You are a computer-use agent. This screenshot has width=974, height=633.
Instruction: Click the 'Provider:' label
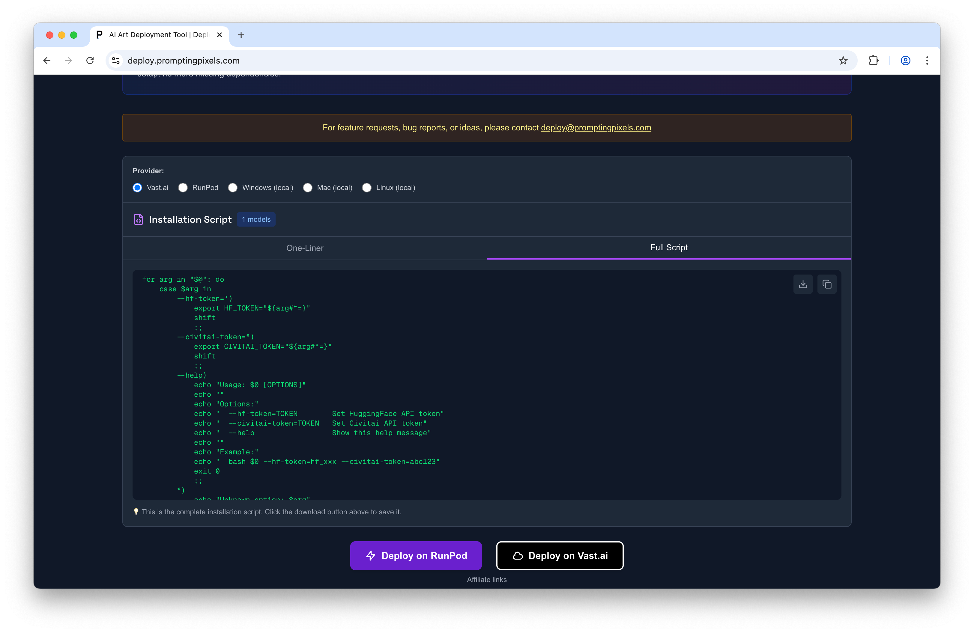pyautogui.click(x=148, y=171)
